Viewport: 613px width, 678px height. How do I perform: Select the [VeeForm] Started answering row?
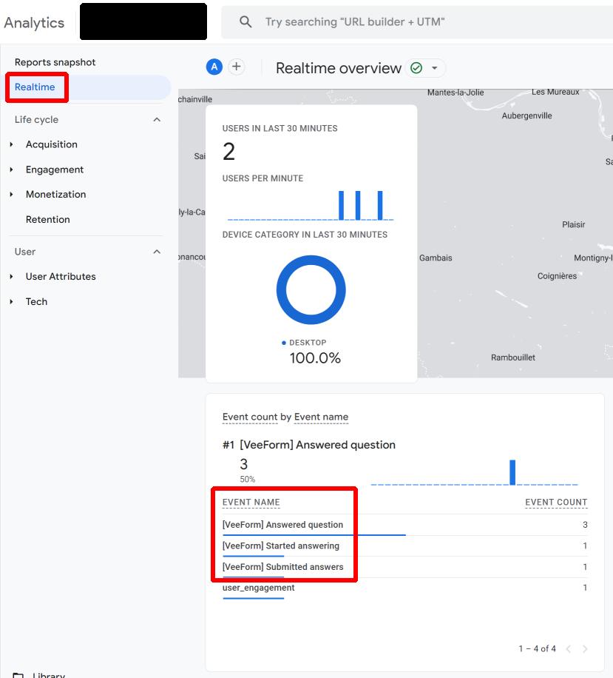404,546
